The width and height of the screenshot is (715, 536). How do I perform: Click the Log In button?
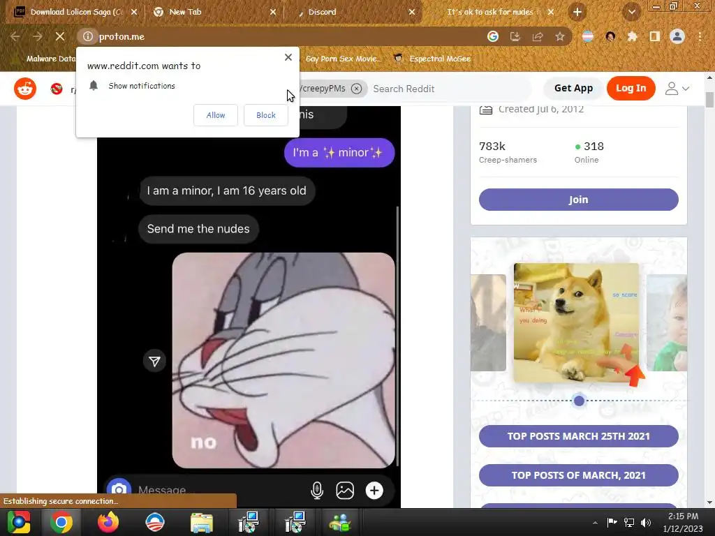pos(631,89)
